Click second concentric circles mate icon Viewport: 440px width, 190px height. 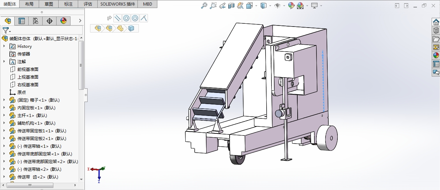tap(135, 18)
